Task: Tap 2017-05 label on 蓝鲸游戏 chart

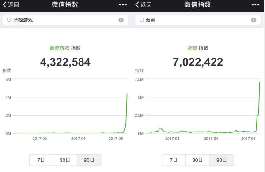Action: (x=116, y=139)
